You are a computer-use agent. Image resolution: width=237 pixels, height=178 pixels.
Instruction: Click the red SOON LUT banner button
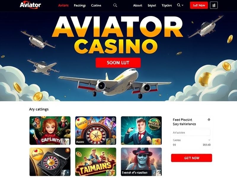118,63
